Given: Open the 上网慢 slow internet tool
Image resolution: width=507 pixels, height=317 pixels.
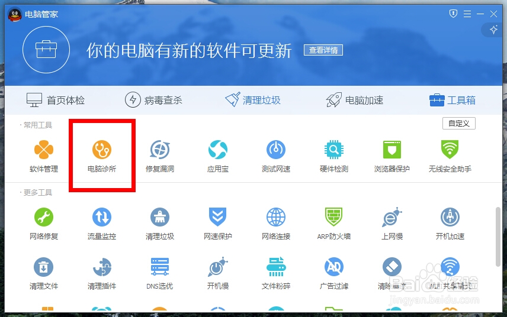Looking at the screenshot, I should pos(392,224).
